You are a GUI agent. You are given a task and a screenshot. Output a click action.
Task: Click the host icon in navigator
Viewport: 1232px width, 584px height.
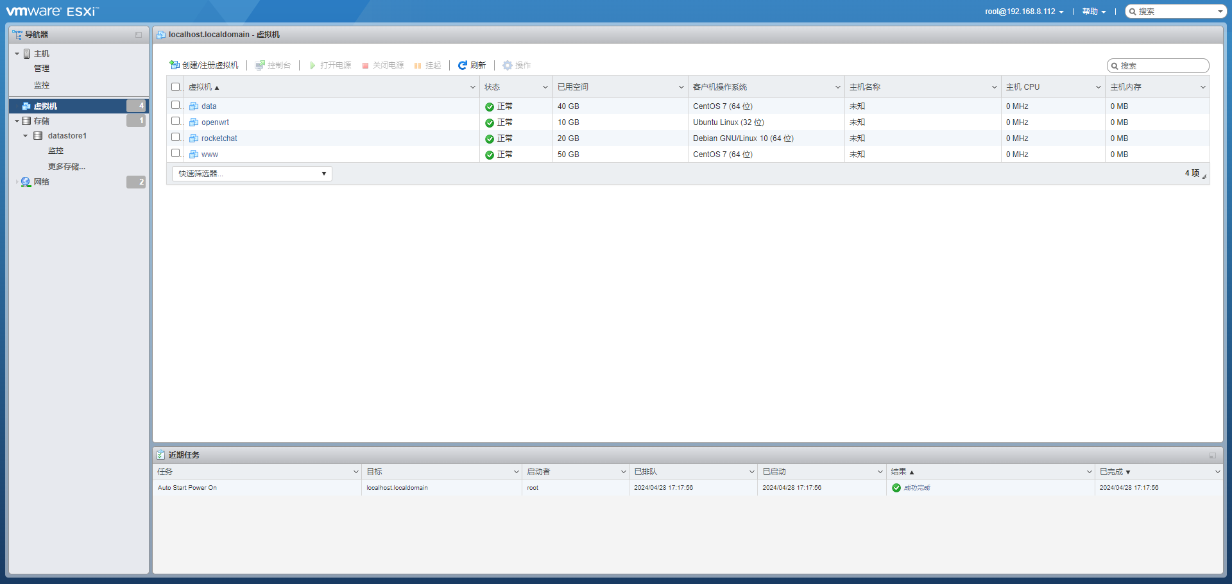(27, 54)
